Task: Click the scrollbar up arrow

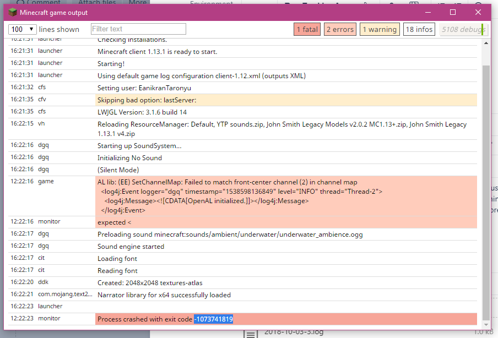Action: tap(486, 43)
